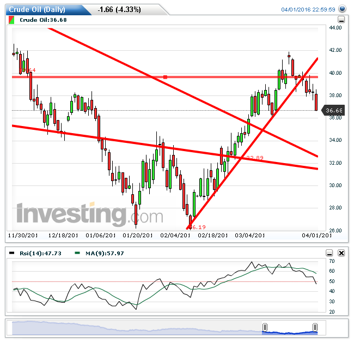This screenshot has width=354, height=342.
Task: Minimize the main price chart panel
Action: (341, 20)
